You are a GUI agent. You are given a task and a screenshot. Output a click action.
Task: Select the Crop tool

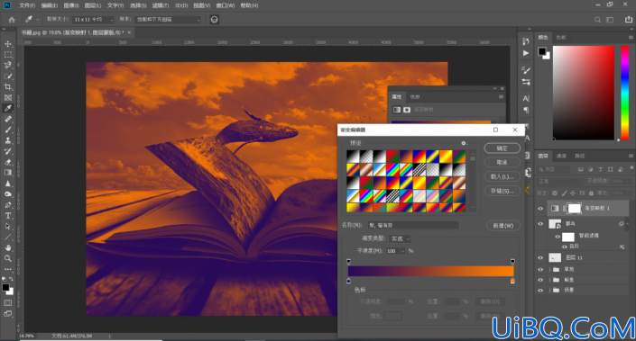[x=8, y=86]
